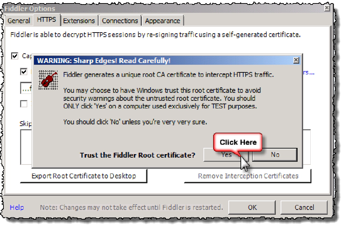Open the Appearance tab
Viewport: 346px width, 231px height.
point(163,21)
